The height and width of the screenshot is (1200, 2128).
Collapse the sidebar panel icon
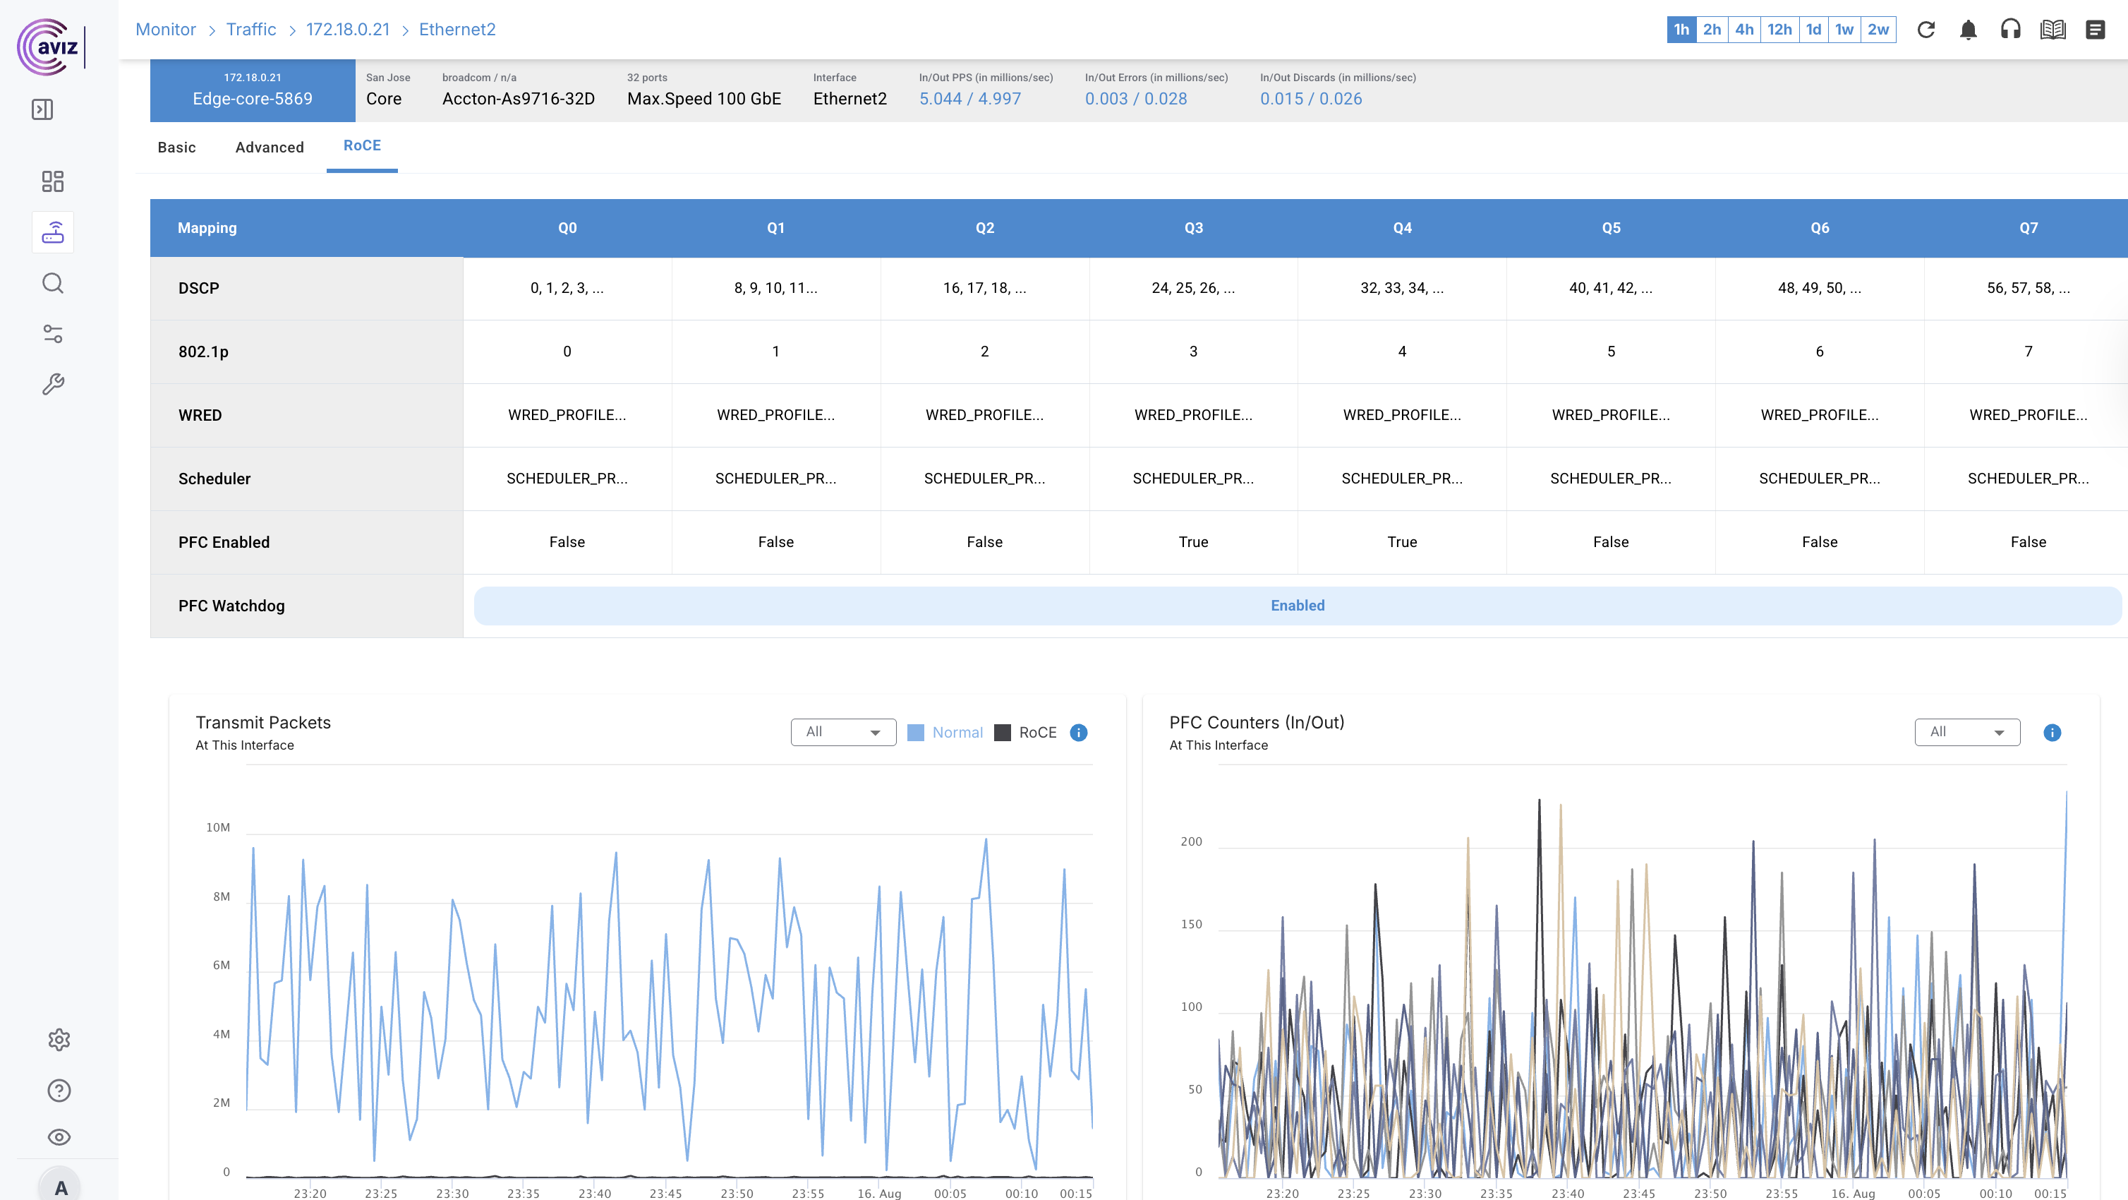[x=42, y=109]
